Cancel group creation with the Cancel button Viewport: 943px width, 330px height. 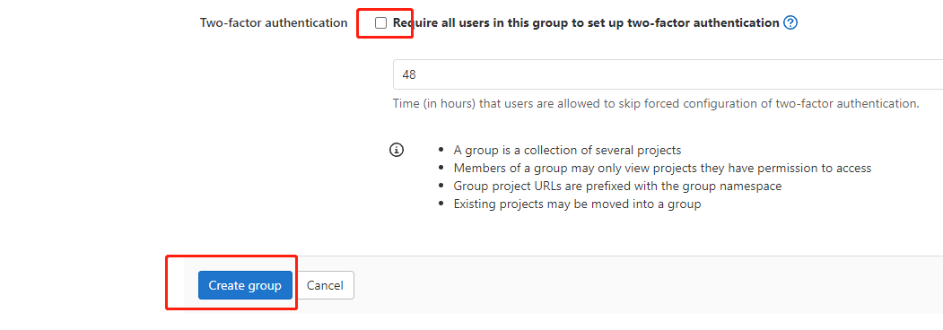[325, 285]
